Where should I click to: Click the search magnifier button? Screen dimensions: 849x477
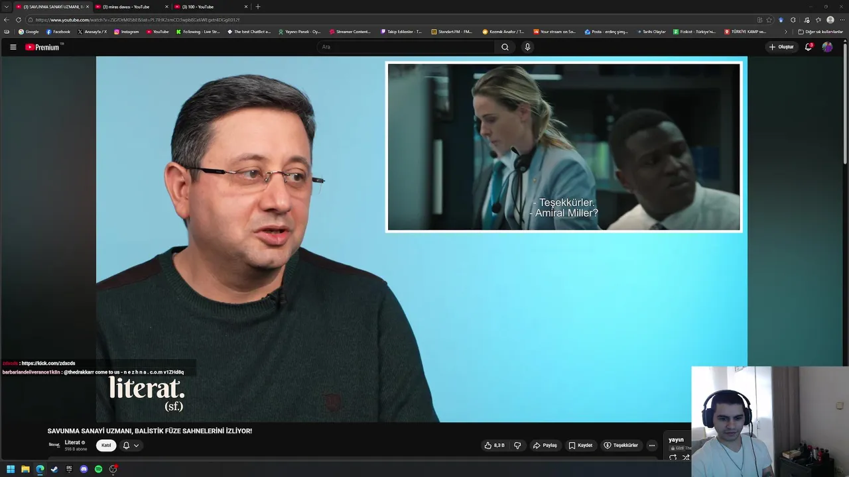(505, 47)
